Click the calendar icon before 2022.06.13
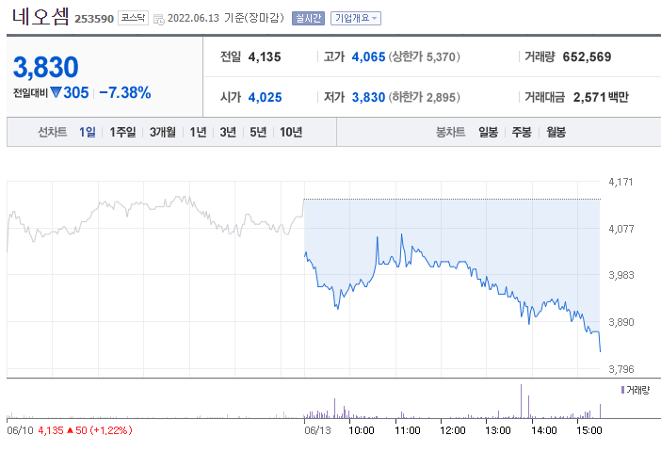The height and width of the screenshot is (452, 661). (158, 19)
